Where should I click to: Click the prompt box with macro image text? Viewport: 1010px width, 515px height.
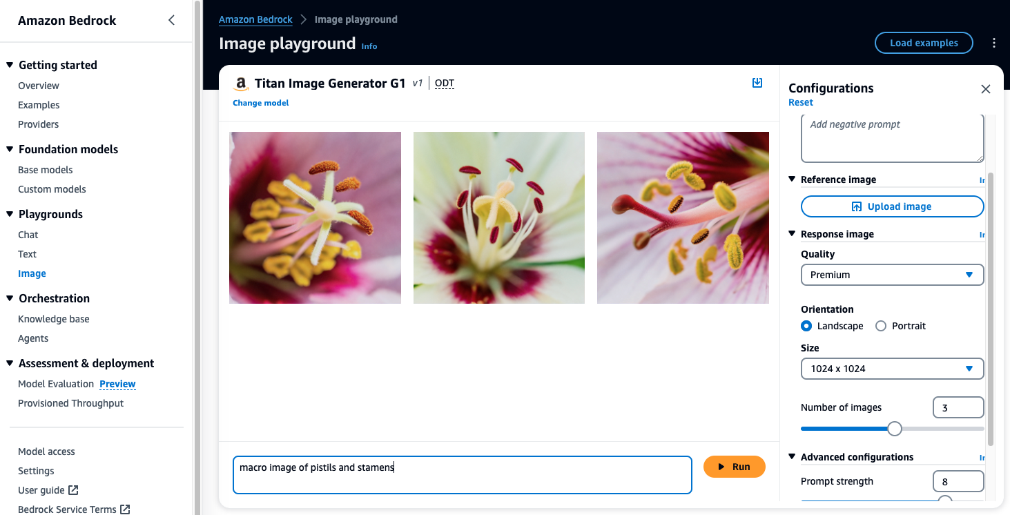(x=462, y=474)
